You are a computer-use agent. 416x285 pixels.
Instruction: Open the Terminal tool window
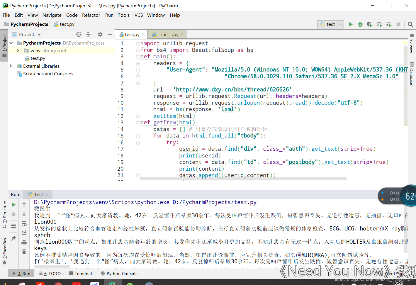[x=80, y=273]
